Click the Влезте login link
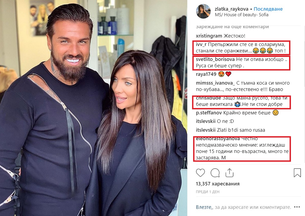Viewport: 305px width, 216px height. point(204,207)
